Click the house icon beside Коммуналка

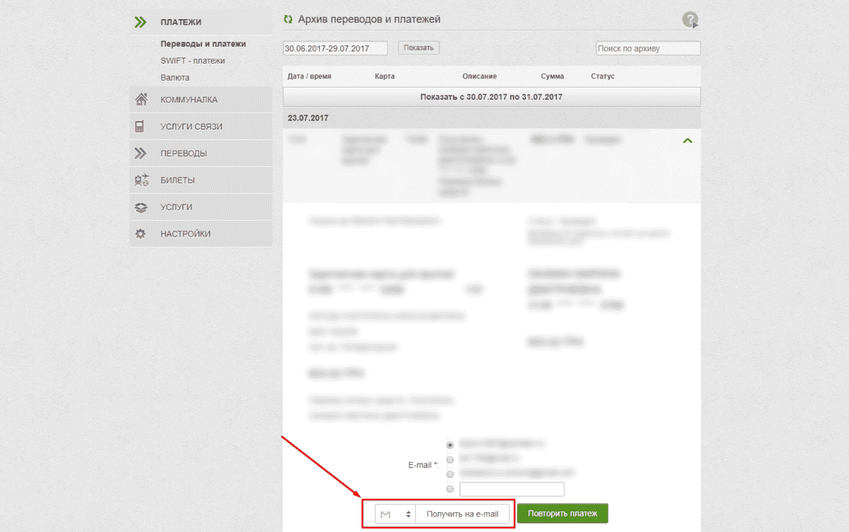coord(141,100)
